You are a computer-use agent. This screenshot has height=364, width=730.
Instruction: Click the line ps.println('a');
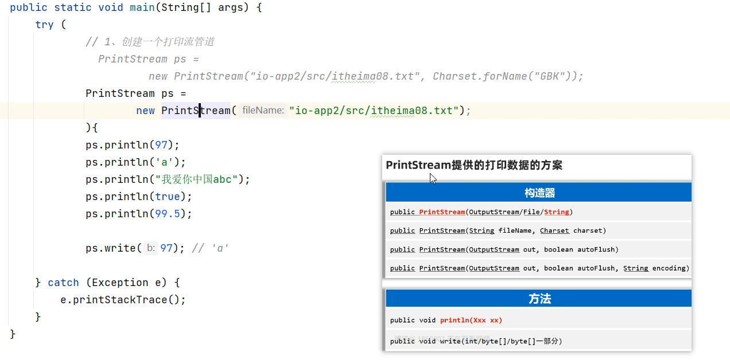136,162
